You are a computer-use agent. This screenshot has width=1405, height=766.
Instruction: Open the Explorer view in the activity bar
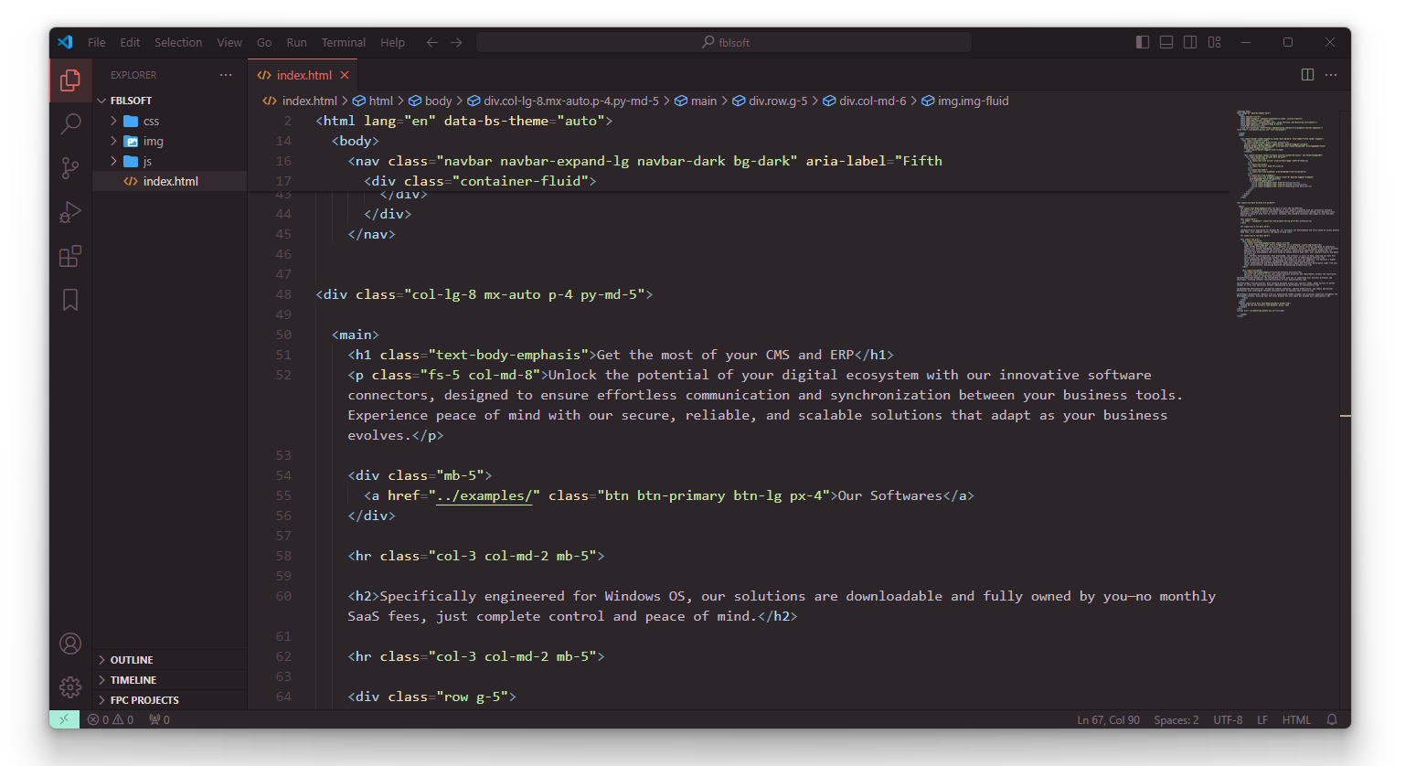(x=70, y=80)
